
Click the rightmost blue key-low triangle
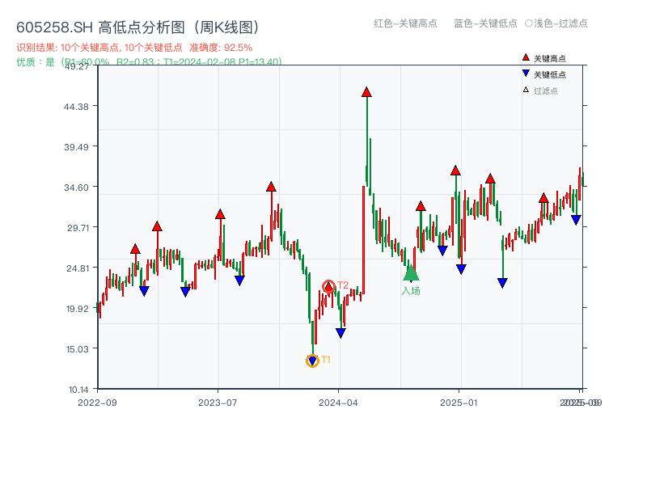click(576, 218)
